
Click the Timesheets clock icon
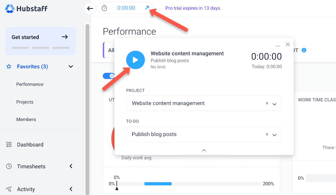pyautogui.click(x=9, y=167)
